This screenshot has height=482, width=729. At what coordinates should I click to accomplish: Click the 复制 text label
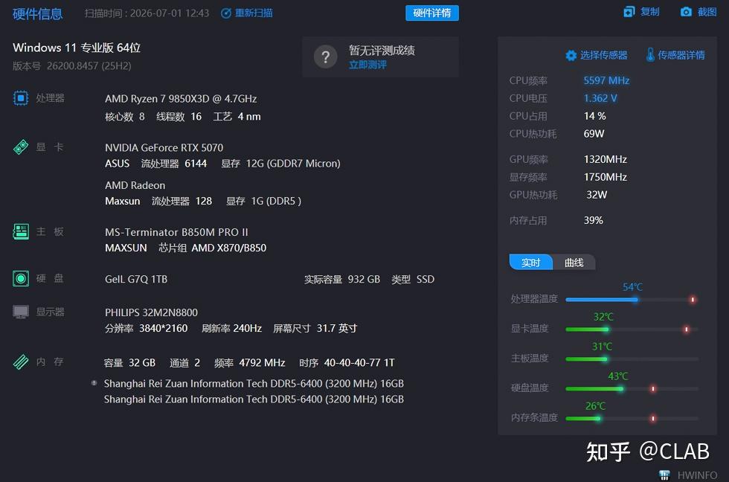tap(650, 12)
